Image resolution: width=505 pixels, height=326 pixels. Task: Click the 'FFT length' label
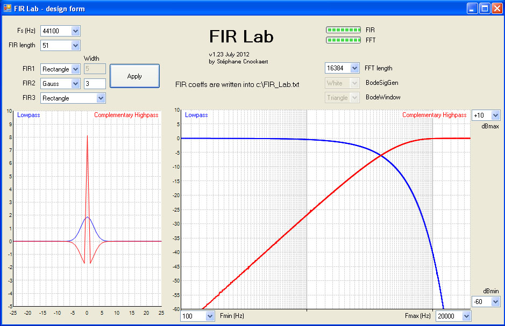379,68
